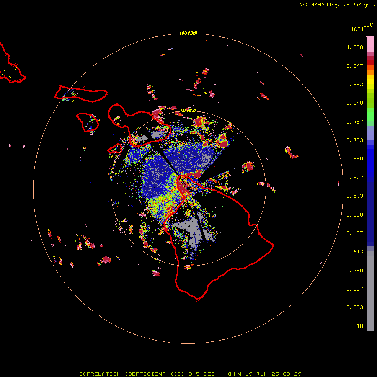Click the gray lower colorbar segment
377x377 pixels.
click(370, 291)
